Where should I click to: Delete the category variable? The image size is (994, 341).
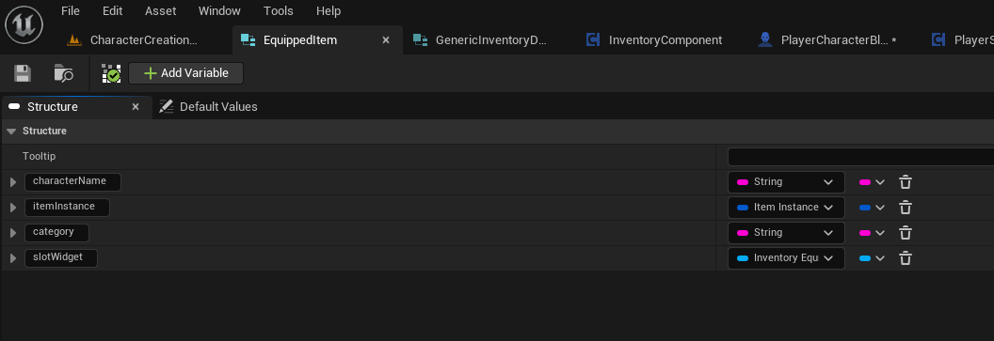coord(906,233)
